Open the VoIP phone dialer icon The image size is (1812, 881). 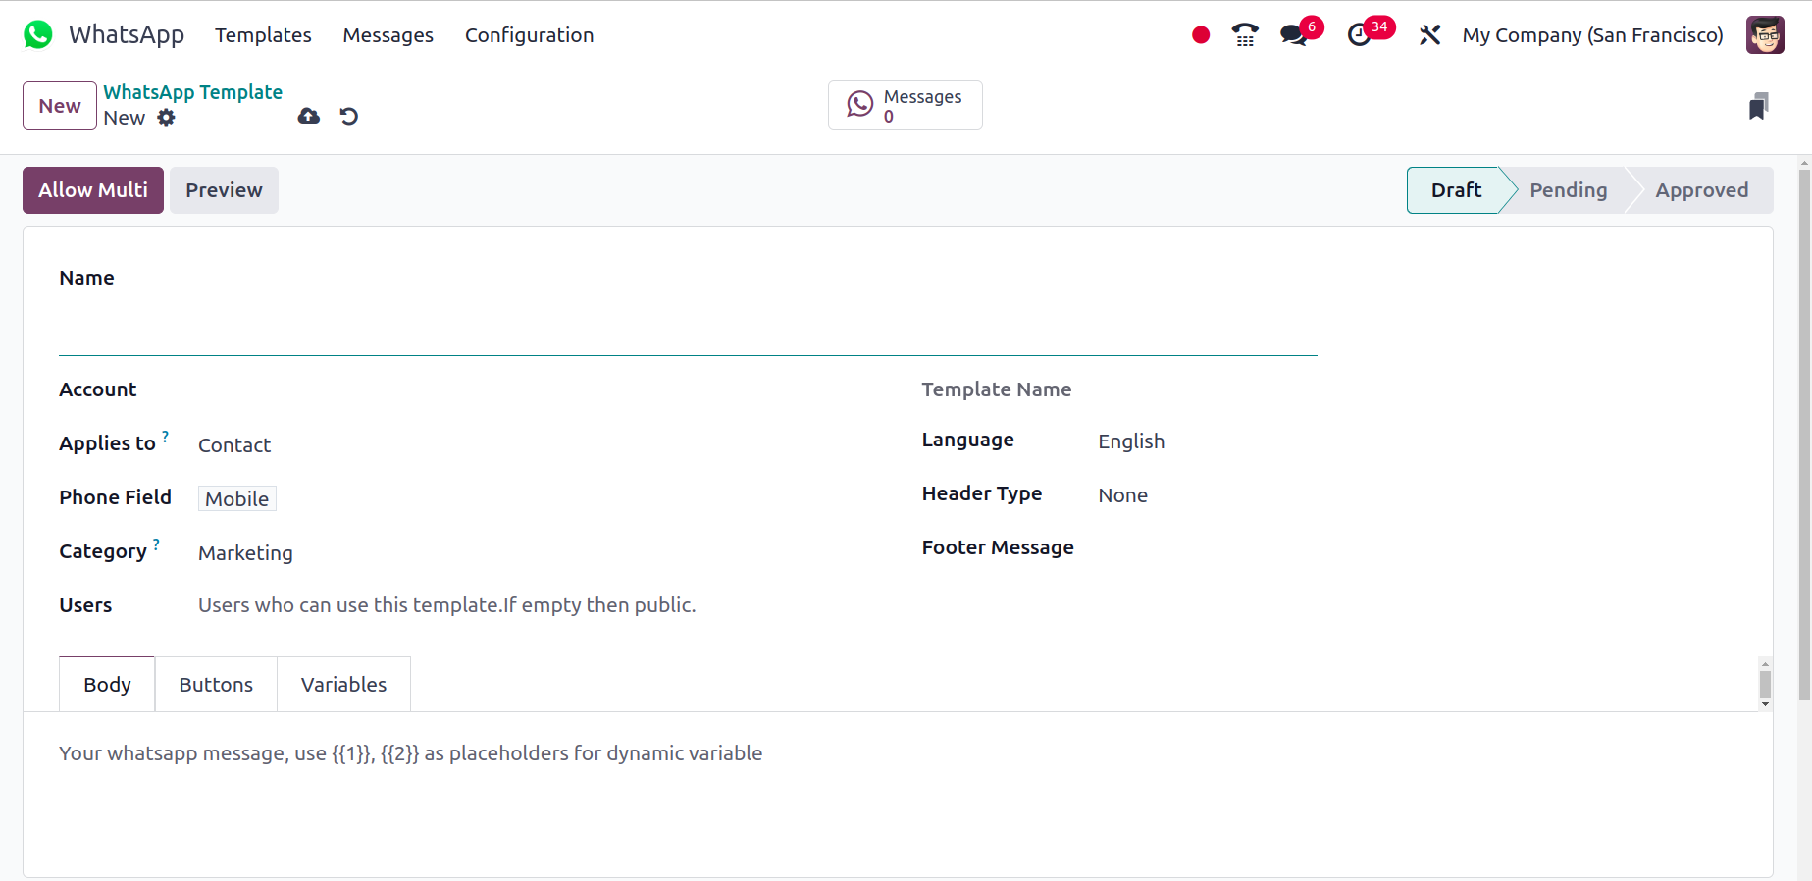pos(1245,35)
